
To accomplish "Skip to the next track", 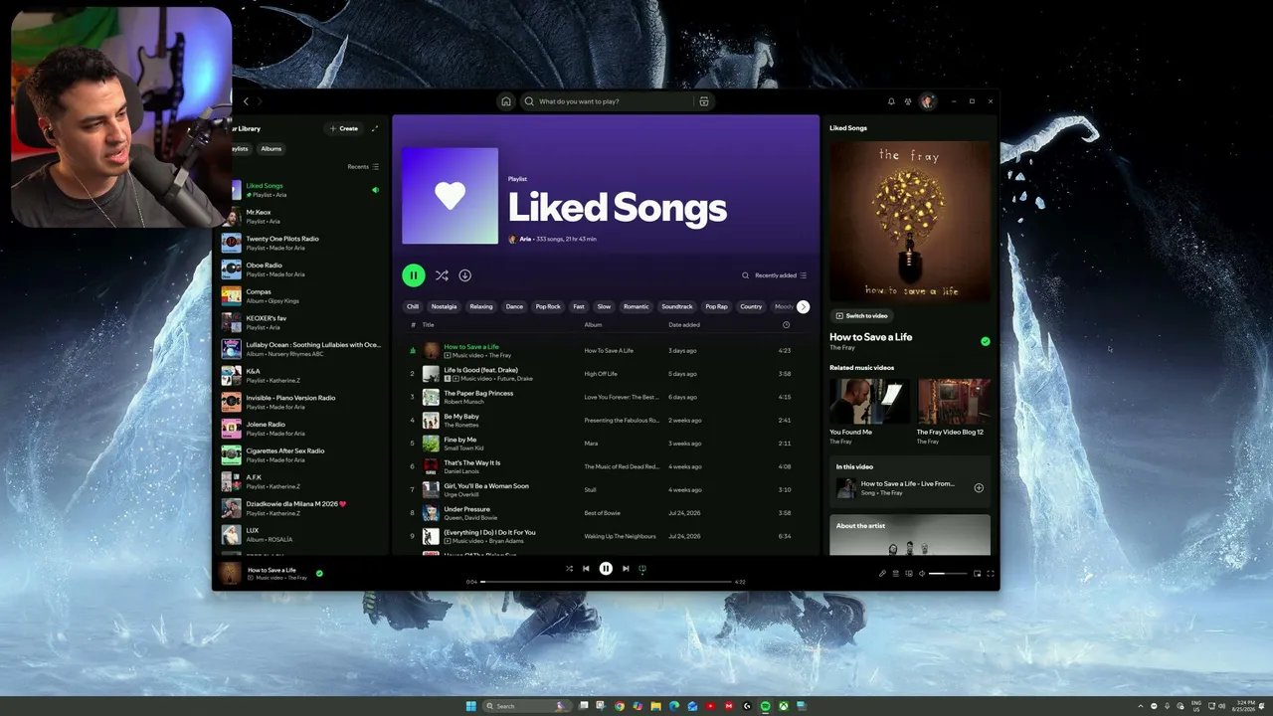I will [x=626, y=569].
